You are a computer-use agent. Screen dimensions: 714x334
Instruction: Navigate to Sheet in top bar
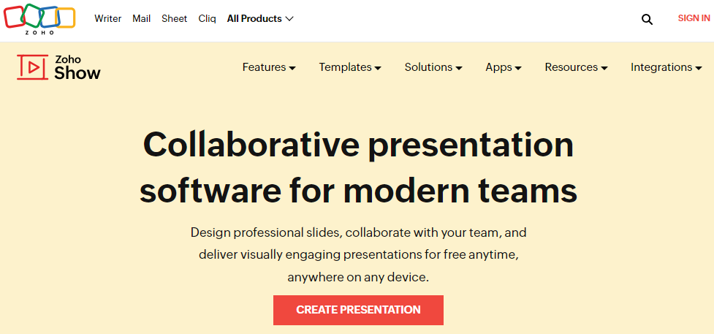click(x=175, y=19)
